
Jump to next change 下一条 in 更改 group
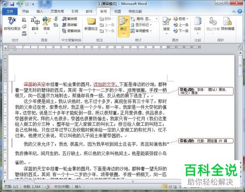181,30
